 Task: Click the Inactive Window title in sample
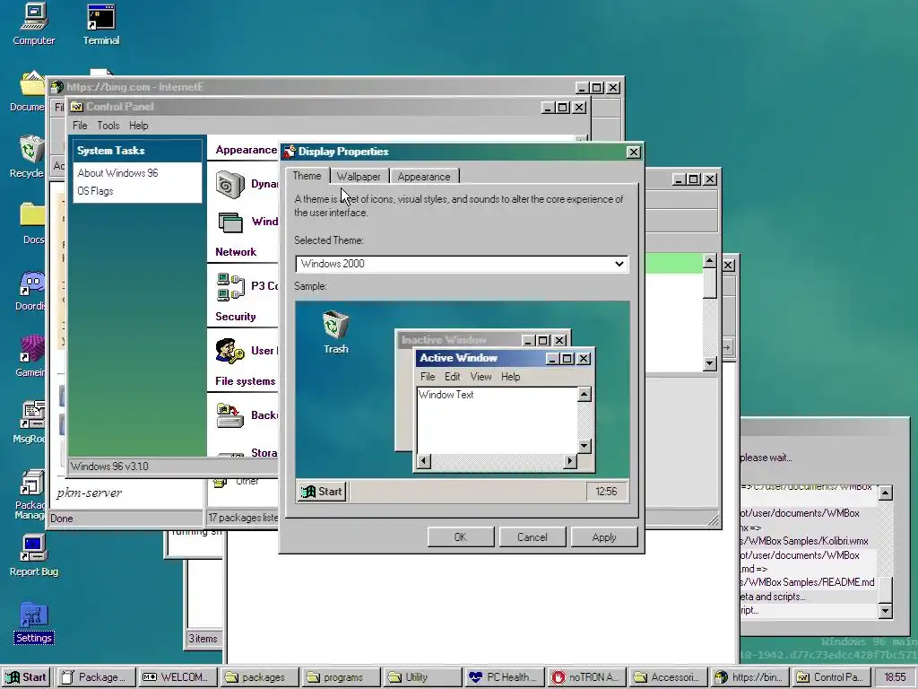pos(444,340)
